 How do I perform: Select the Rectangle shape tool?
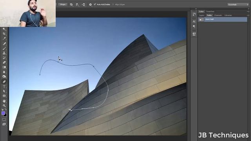point(4,96)
